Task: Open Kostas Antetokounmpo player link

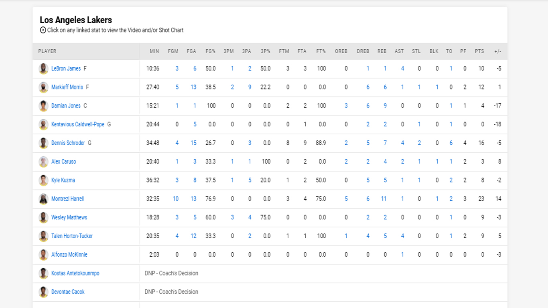Action: pos(75,273)
